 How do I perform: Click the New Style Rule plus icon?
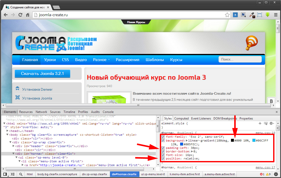coord(260,123)
